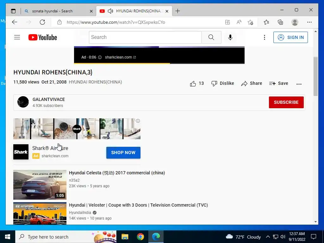Visit sharkclean.com link in video ad

click(120, 57)
